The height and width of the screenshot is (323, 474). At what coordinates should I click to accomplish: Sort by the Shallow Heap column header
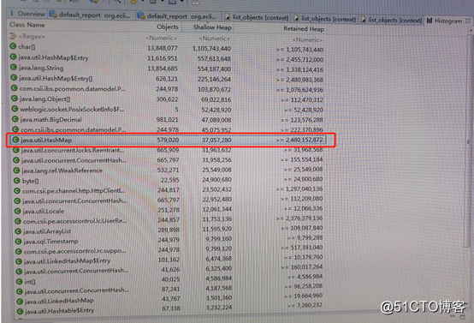click(212, 27)
